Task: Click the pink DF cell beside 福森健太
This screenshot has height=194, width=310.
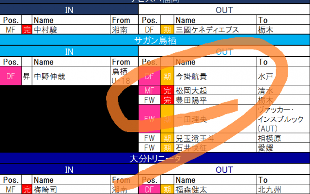Action: [x=150, y=190]
